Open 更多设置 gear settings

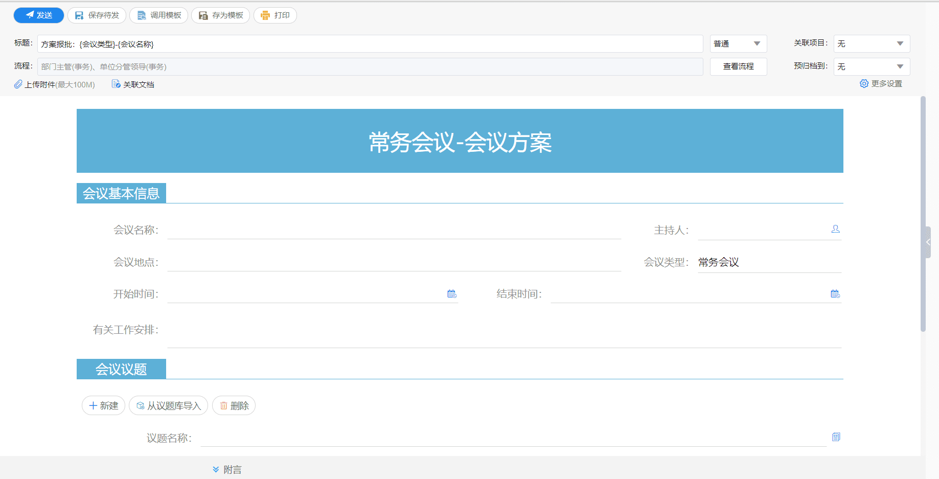(x=881, y=84)
